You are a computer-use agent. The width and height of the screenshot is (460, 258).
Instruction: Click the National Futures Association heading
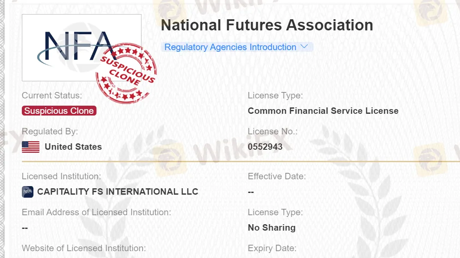[x=267, y=25]
